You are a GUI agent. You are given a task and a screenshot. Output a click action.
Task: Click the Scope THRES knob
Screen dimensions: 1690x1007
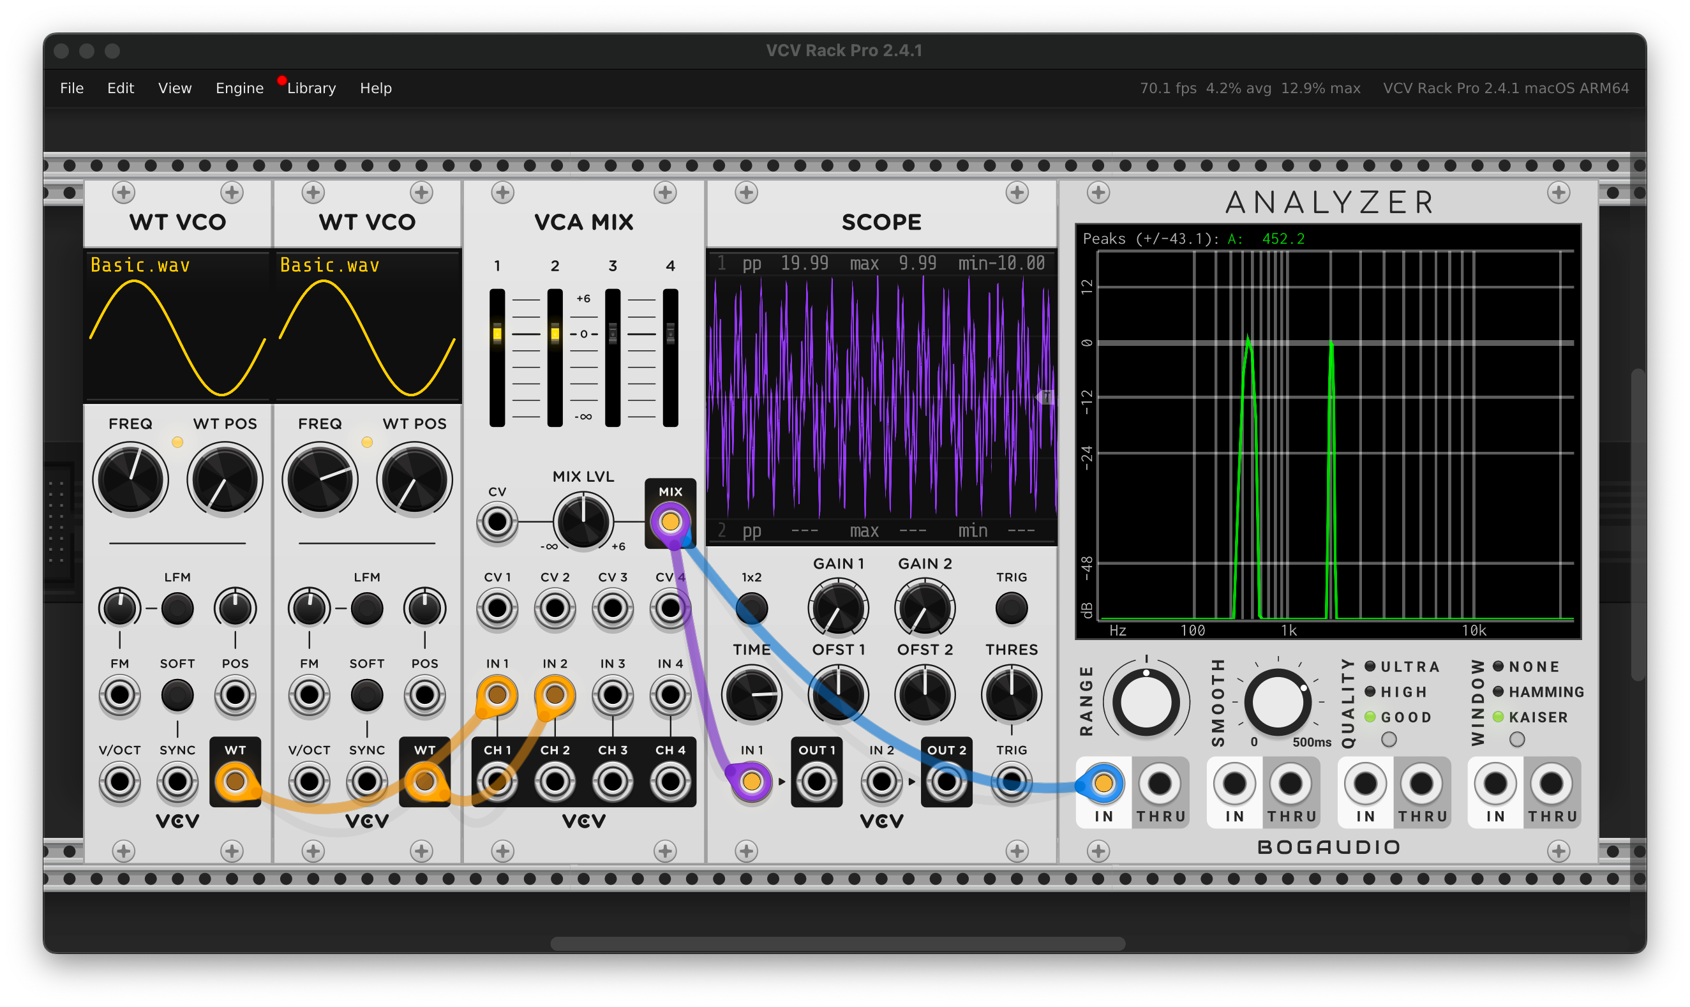pyautogui.click(x=1012, y=695)
